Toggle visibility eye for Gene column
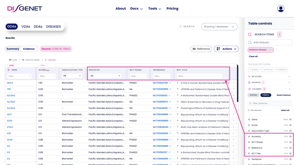This screenshot has height=165, width=294. tap(290, 119)
